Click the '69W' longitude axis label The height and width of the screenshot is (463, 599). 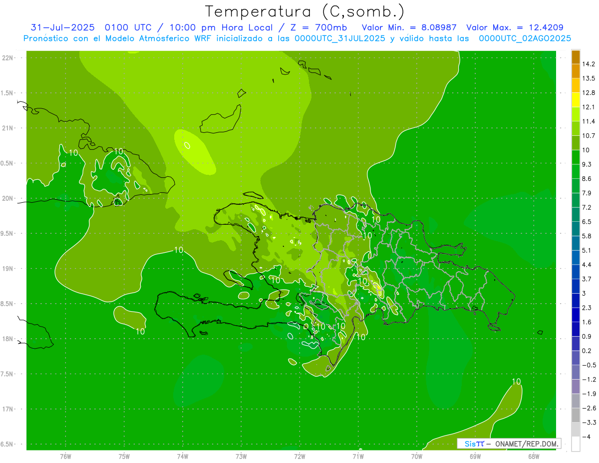point(475,457)
